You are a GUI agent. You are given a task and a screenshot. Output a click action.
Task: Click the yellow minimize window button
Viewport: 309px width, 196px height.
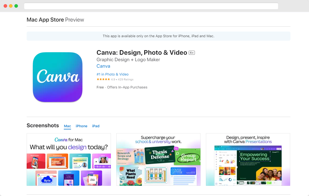point(11,6)
